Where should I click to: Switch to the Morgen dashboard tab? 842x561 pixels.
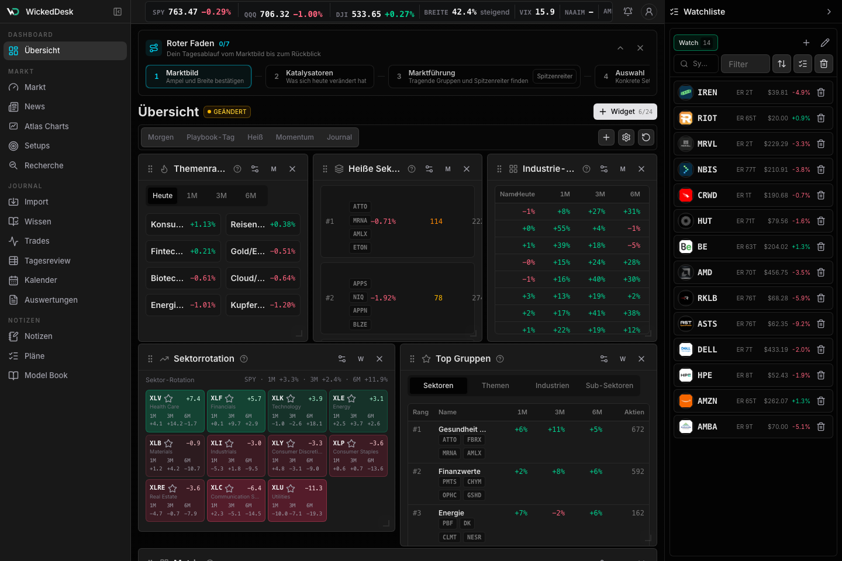[161, 137]
